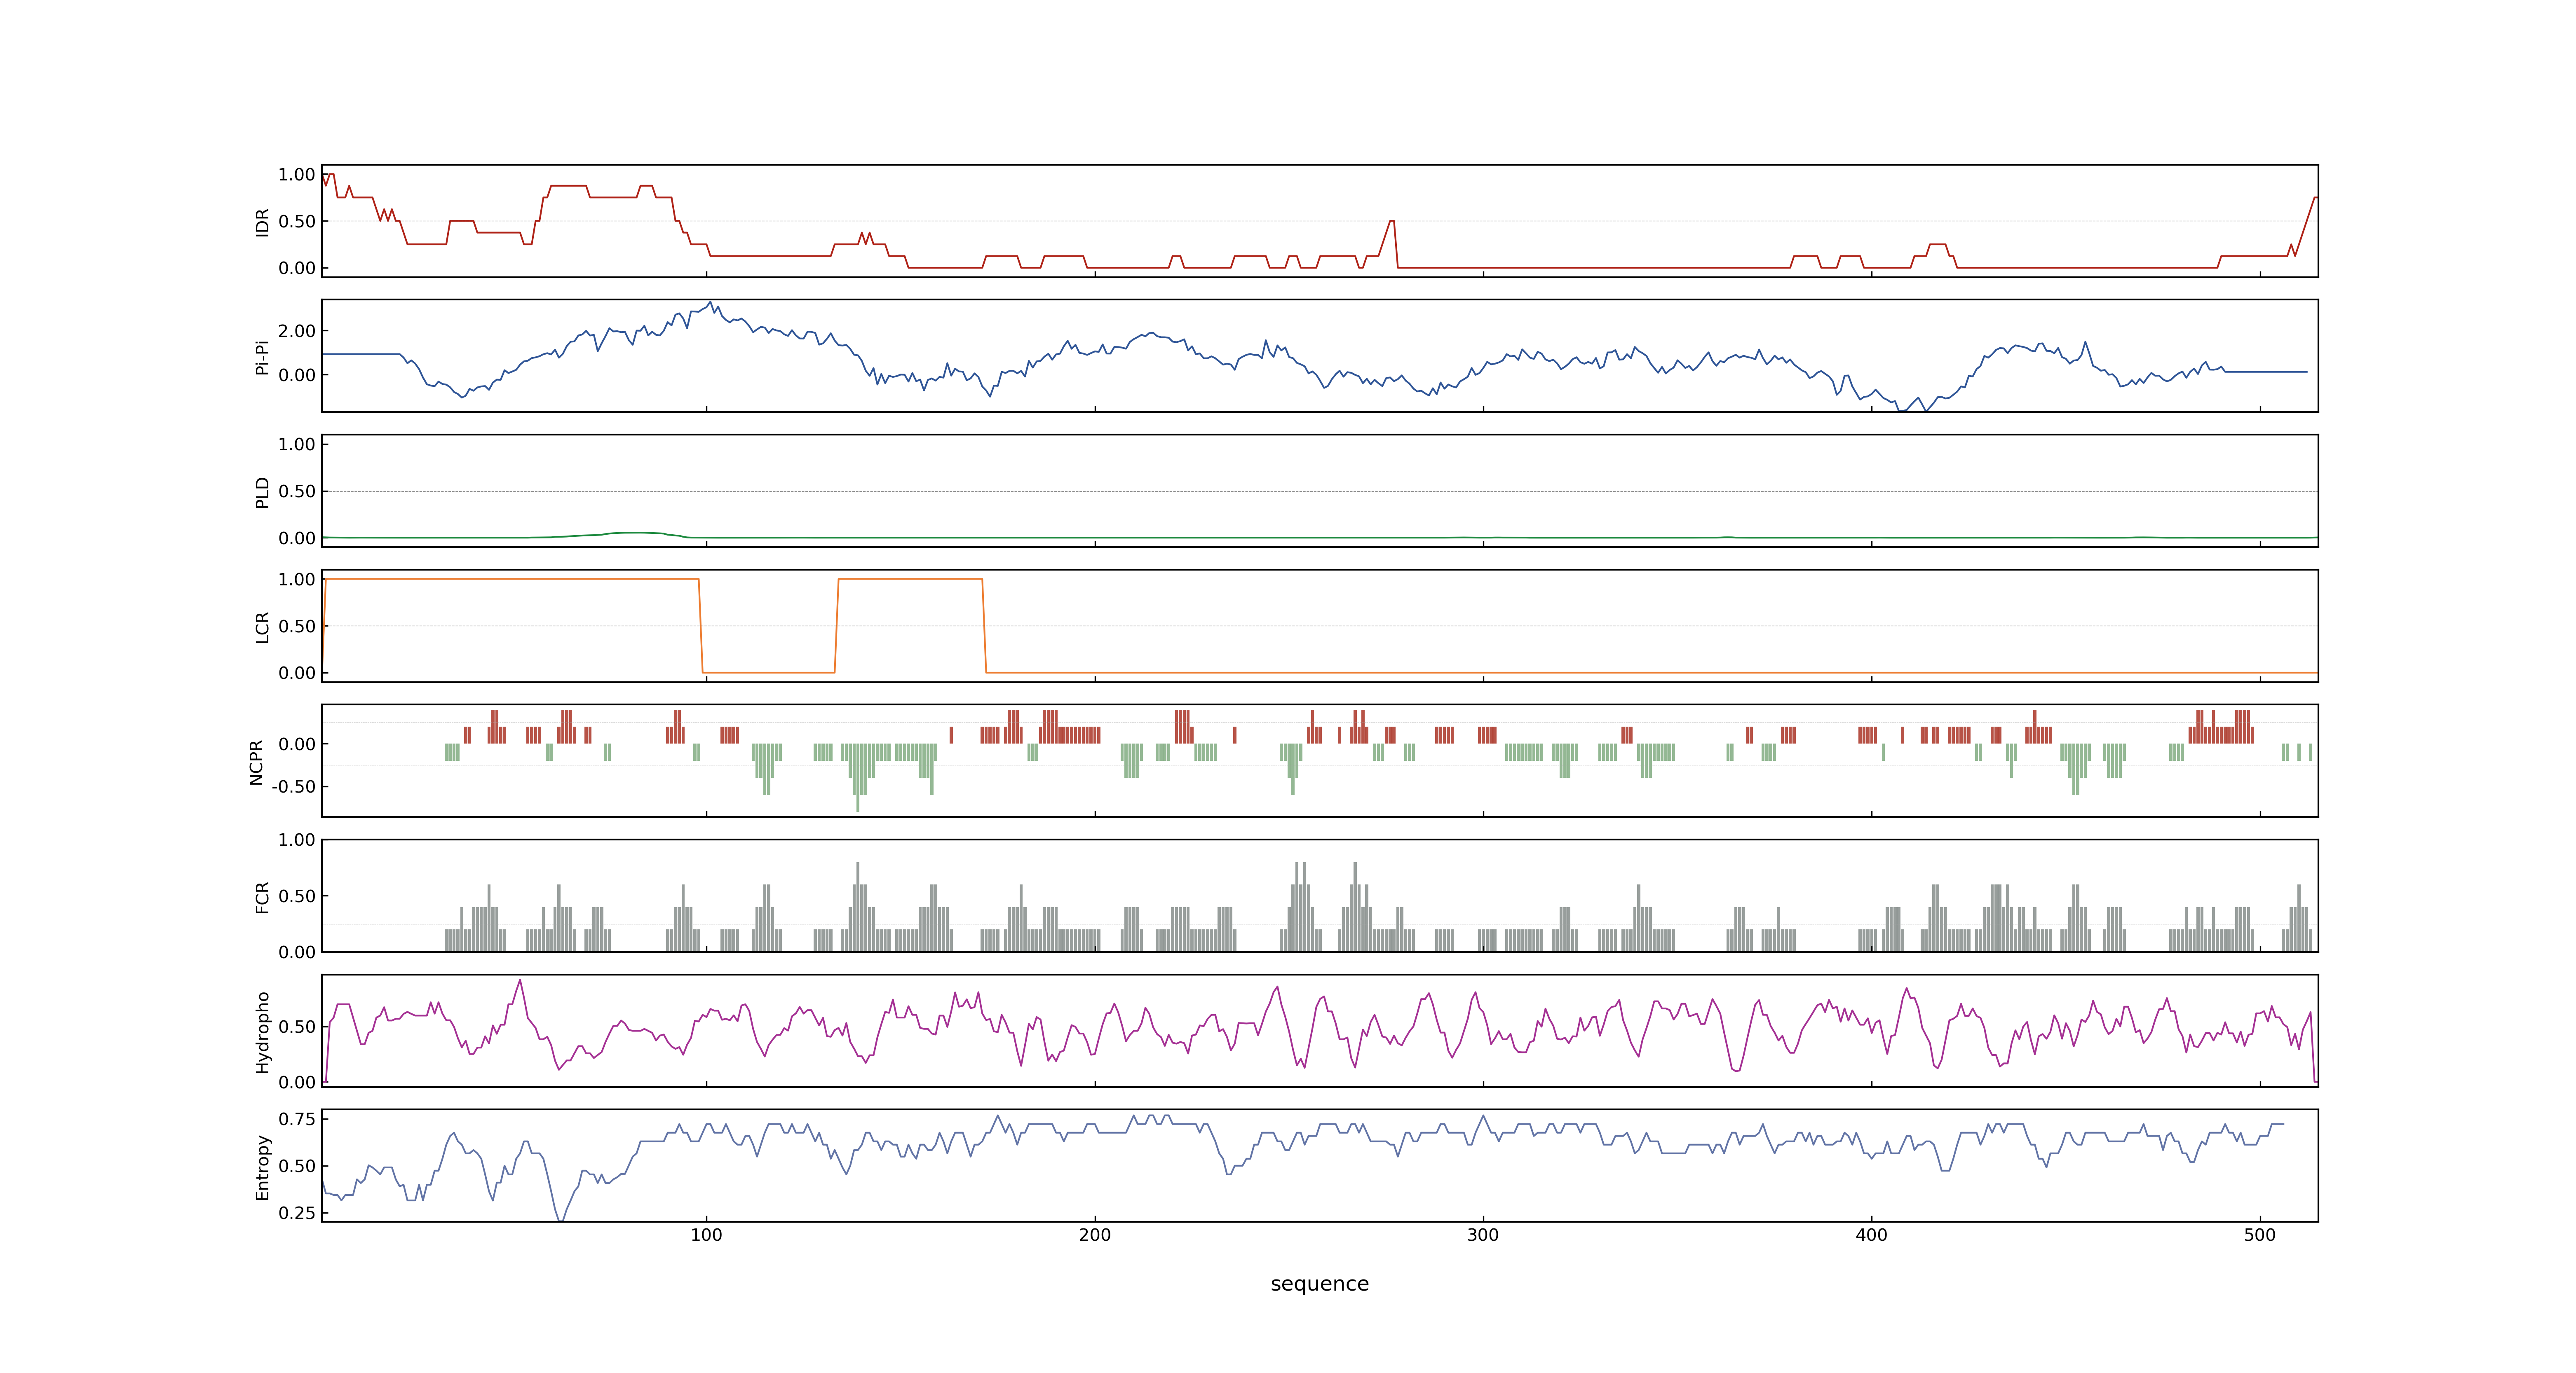Click the 1.00 tick of the PLD panel

pyautogui.click(x=297, y=444)
